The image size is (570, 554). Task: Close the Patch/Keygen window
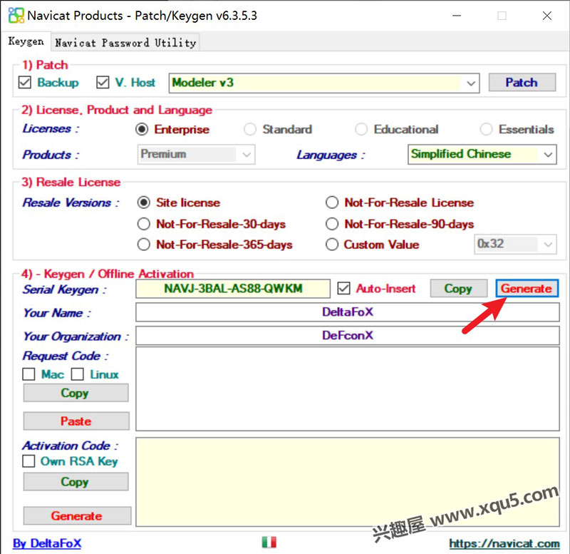click(547, 16)
